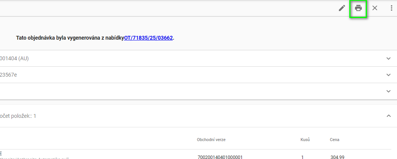Viewport: 397px width, 159px height.
Task: Click the Kusů column header
Action: [x=305, y=140]
